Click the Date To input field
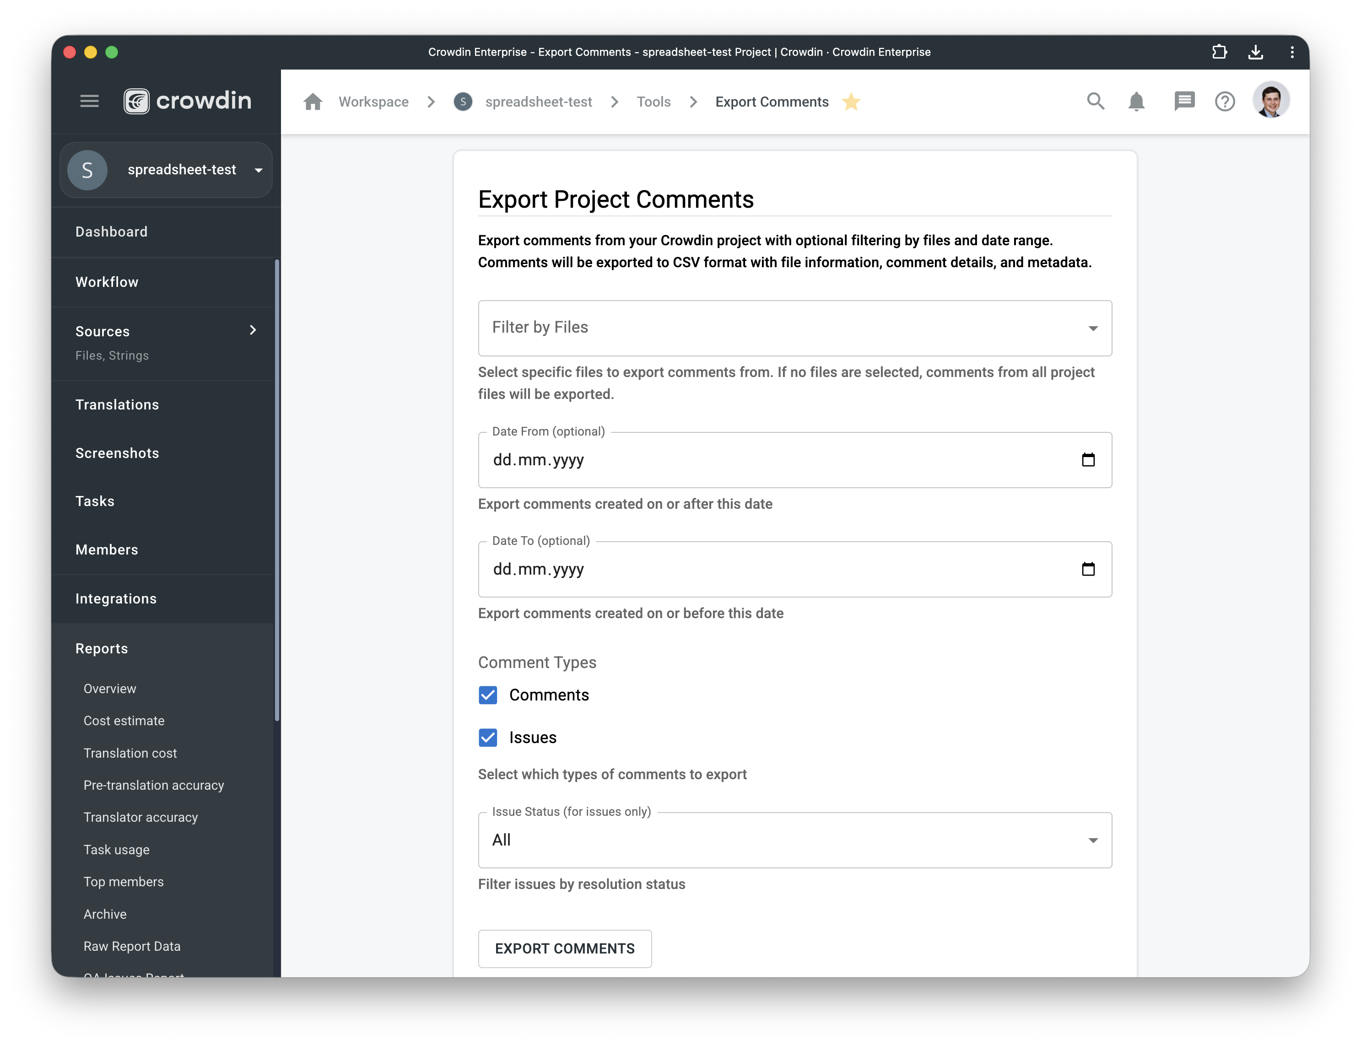 [794, 569]
